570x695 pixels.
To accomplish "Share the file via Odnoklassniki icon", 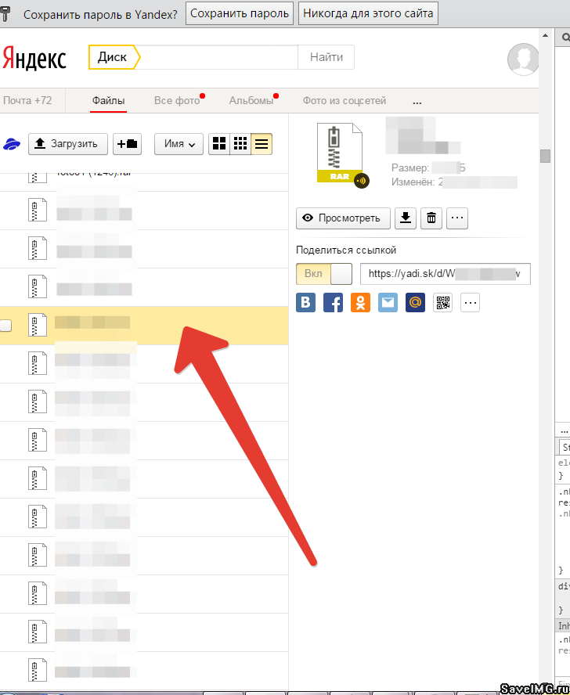I will click(361, 303).
